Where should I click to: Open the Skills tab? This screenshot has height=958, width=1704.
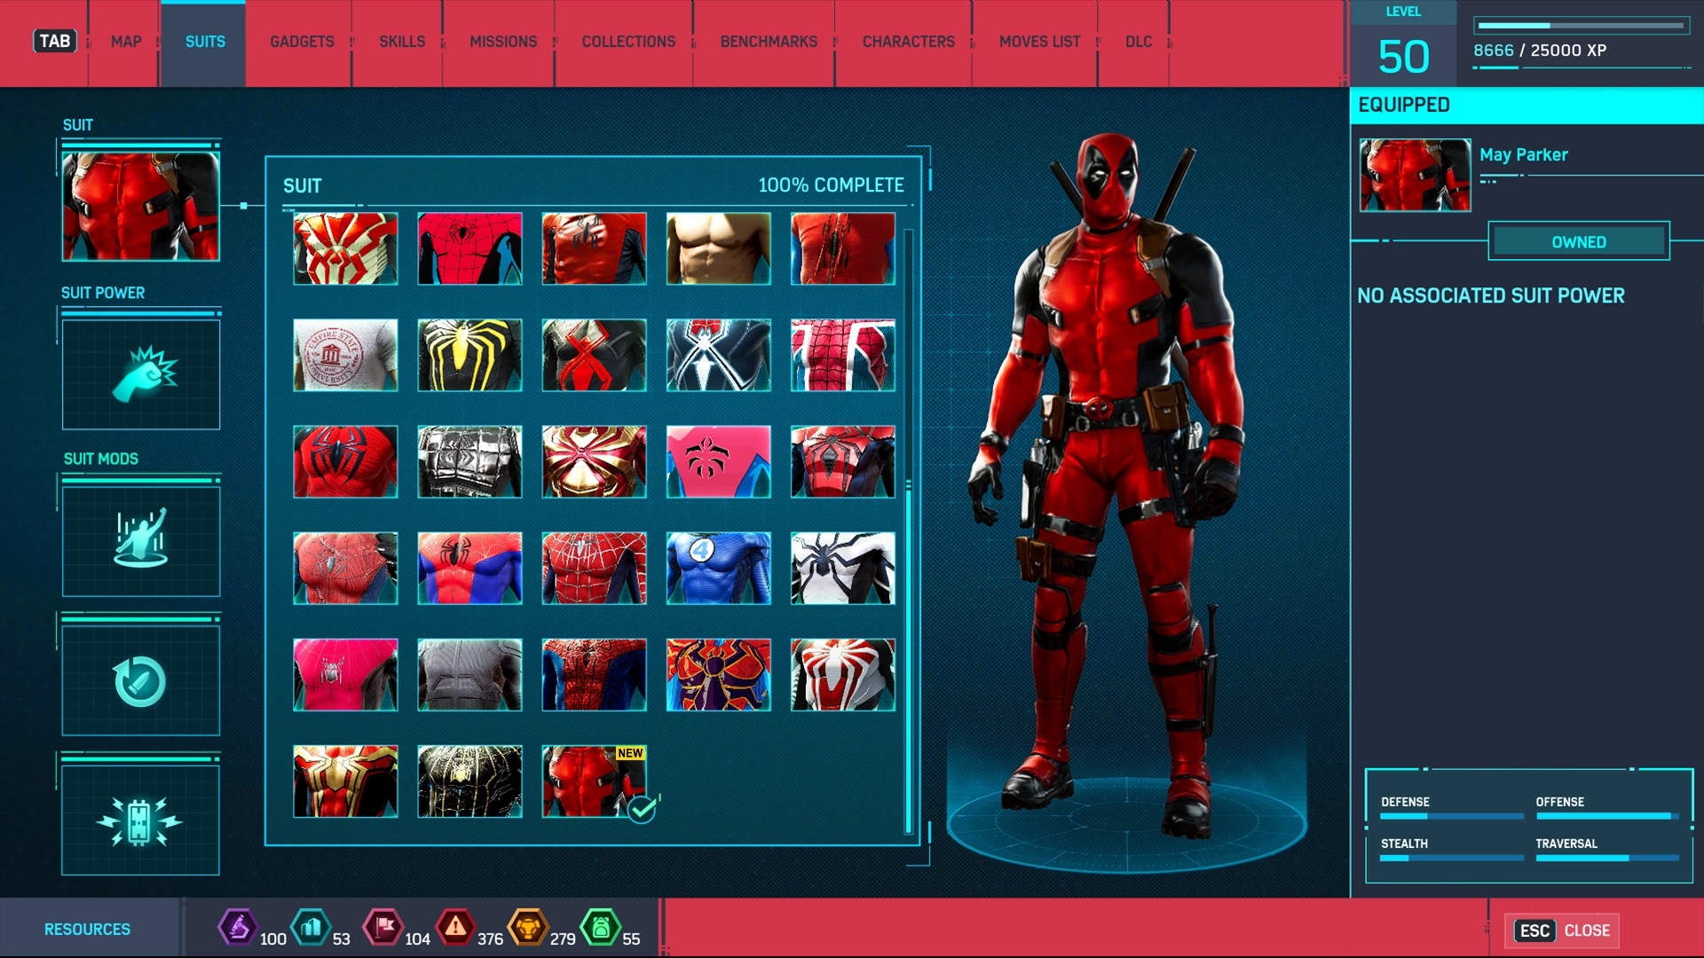(402, 42)
